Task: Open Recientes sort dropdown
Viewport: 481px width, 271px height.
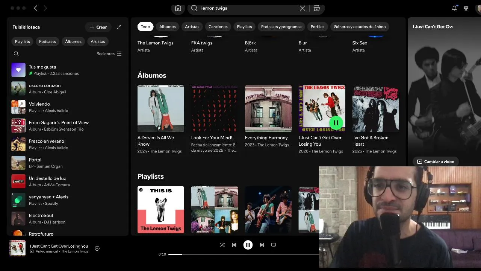Action: point(109,54)
